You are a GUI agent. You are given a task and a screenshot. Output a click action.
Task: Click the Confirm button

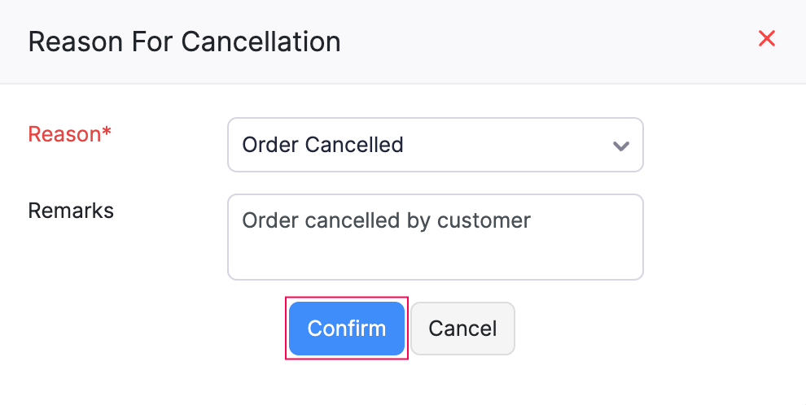(x=347, y=329)
